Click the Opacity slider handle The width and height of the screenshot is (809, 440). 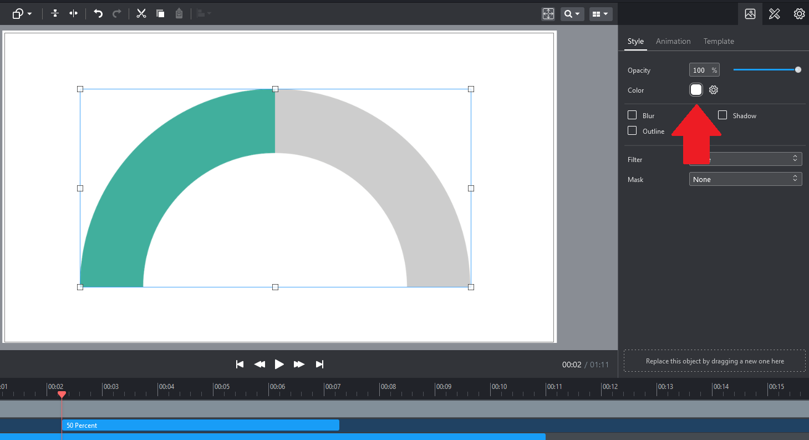(798, 70)
